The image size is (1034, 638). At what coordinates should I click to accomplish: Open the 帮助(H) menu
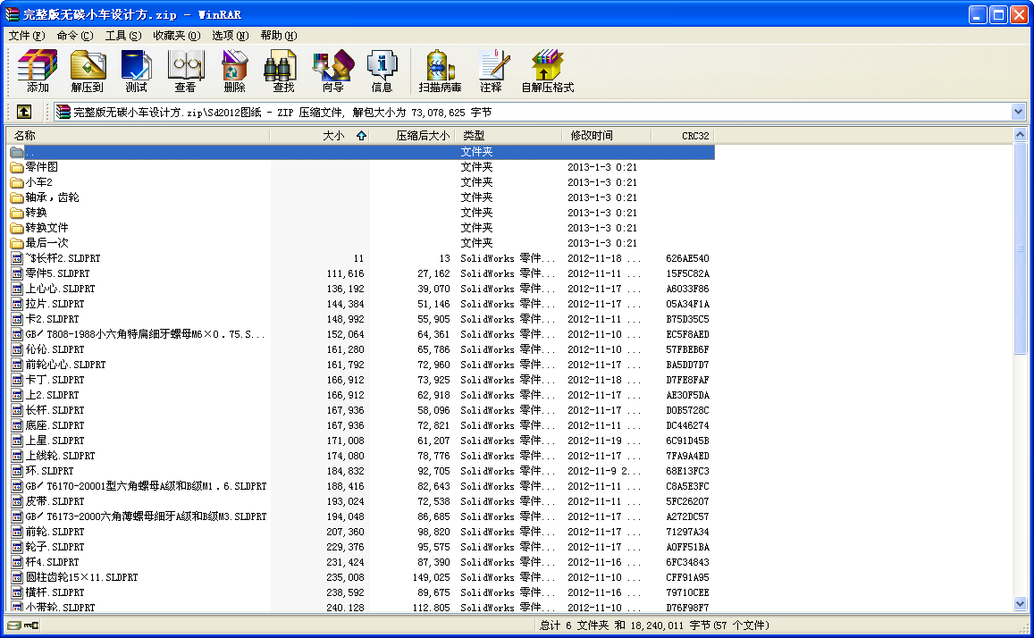278,36
